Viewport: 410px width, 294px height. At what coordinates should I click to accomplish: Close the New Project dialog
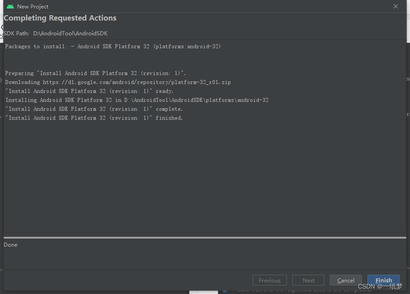395,6
